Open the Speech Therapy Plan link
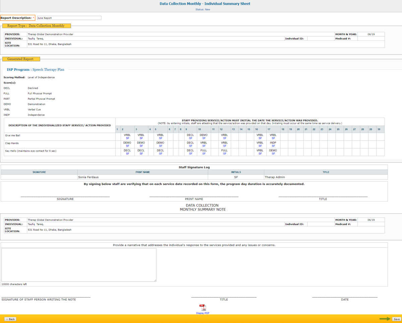Screen dimensions: 402x323 pos(48,69)
